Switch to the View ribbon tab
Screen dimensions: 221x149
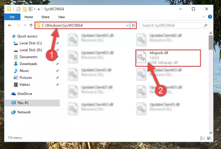(x=61, y=17)
